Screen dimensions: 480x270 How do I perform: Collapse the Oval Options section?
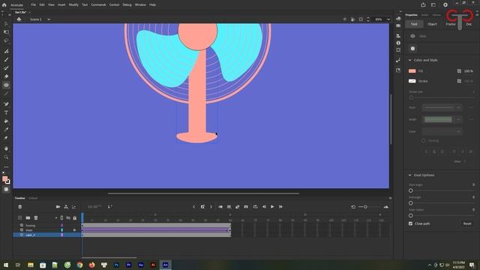410,175
